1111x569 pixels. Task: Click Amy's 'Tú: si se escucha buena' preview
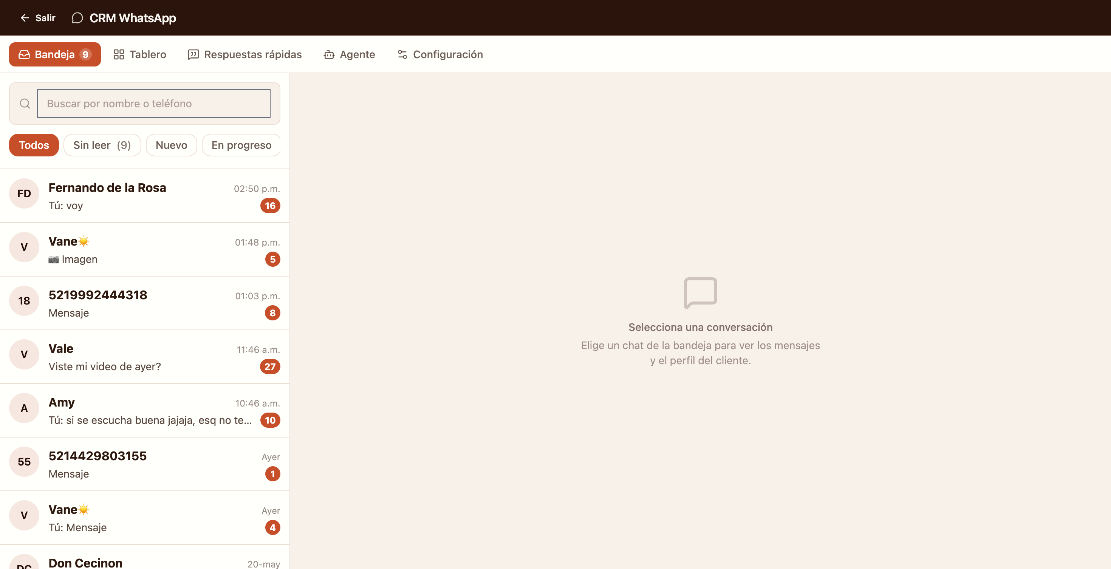tap(150, 420)
